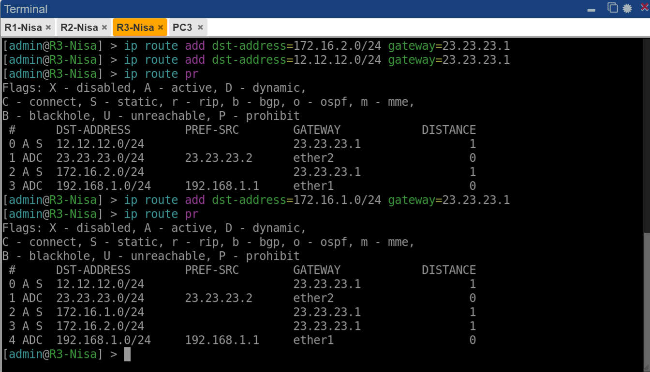Close the R2-Nisa tab
The image size is (650, 372).
point(104,28)
